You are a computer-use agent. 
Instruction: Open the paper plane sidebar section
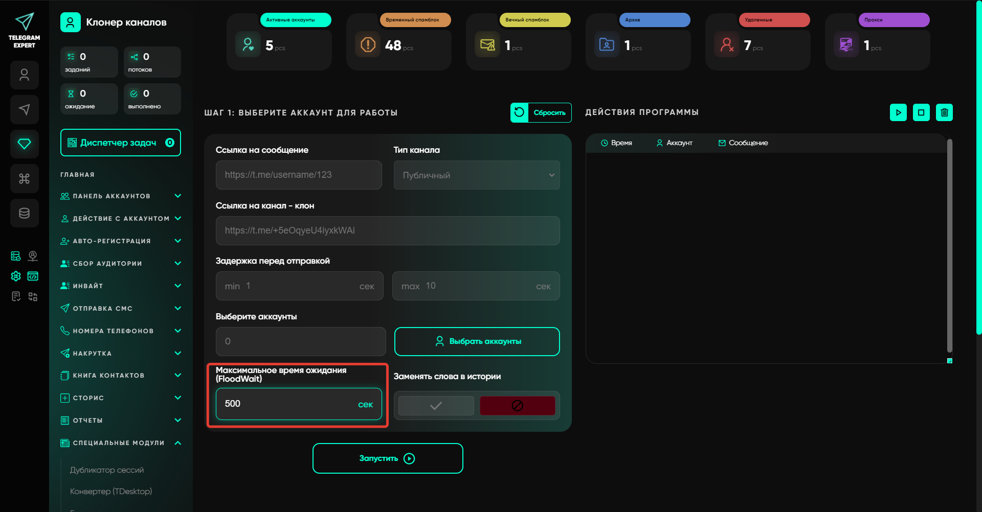[25, 109]
